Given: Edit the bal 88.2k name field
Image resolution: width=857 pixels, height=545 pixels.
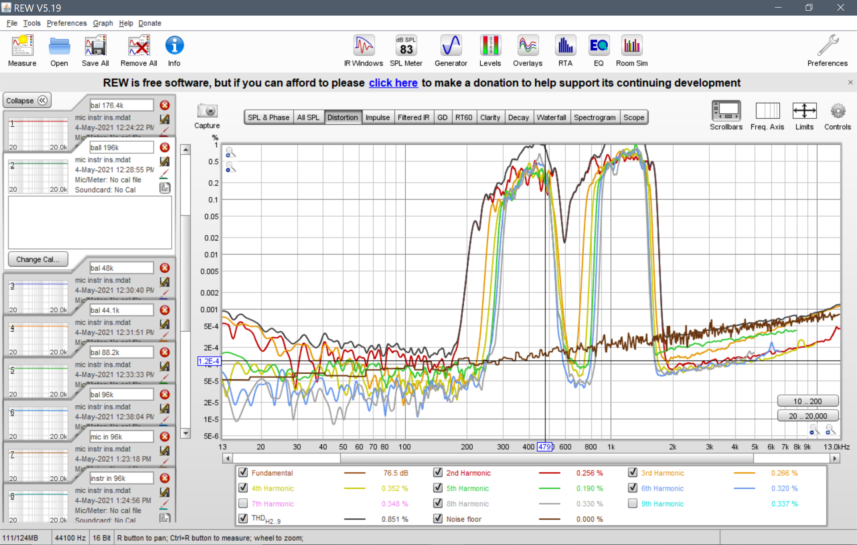Looking at the screenshot, I should click(x=121, y=352).
